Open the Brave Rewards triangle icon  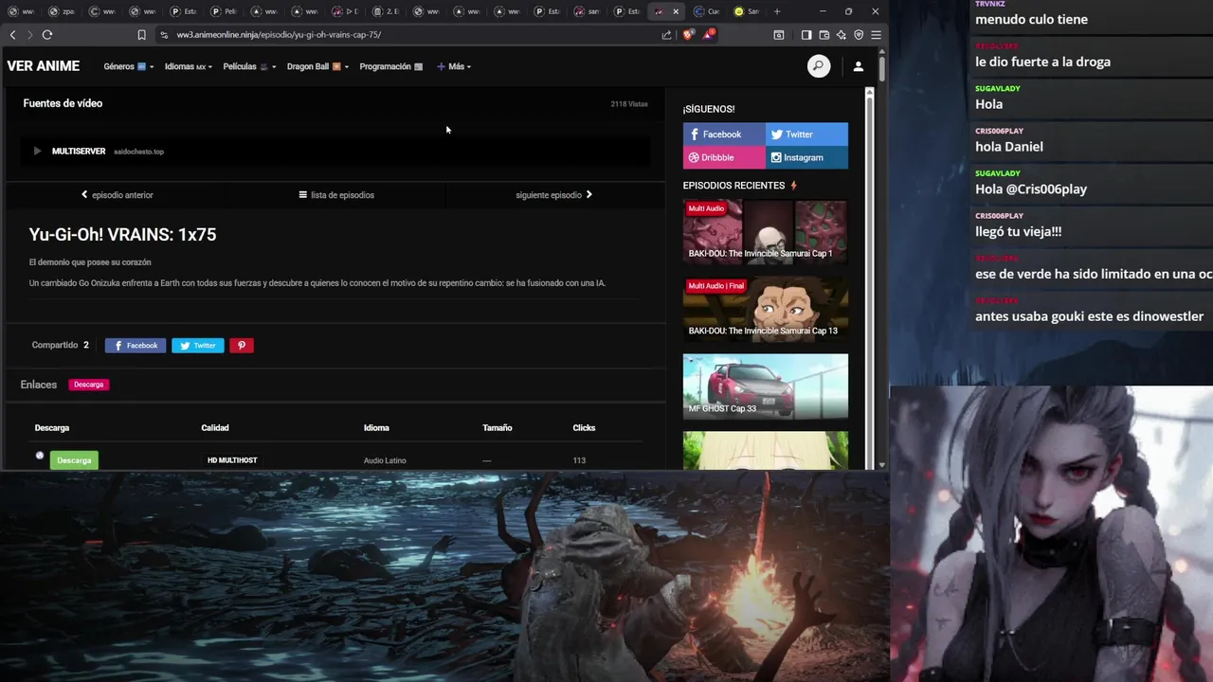(708, 35)
